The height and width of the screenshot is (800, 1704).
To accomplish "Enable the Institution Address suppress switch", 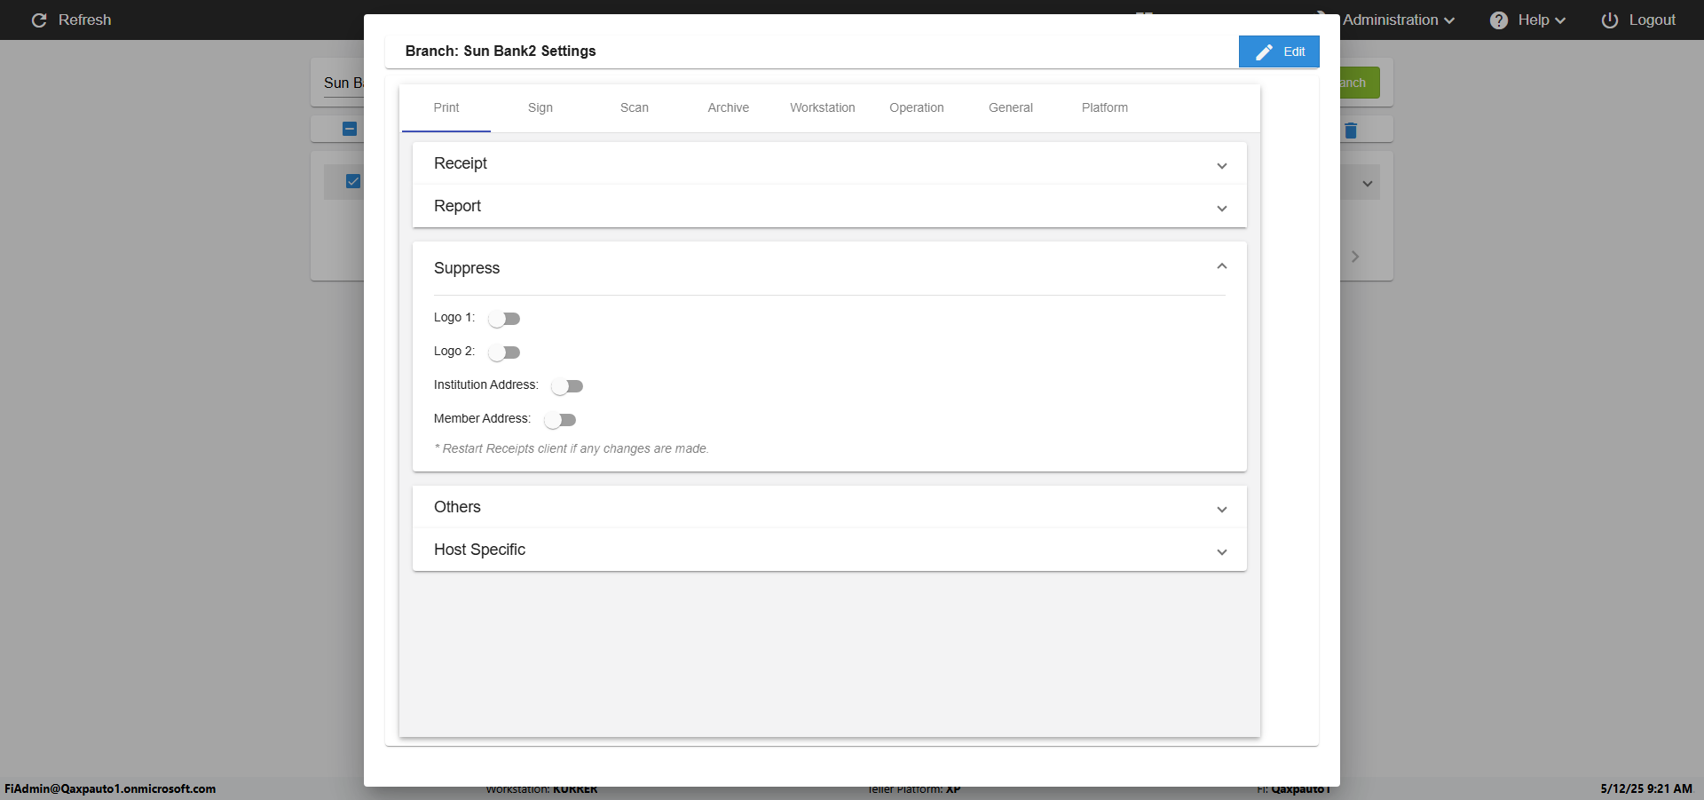I will pyautogui.click(x=567, y=386).
